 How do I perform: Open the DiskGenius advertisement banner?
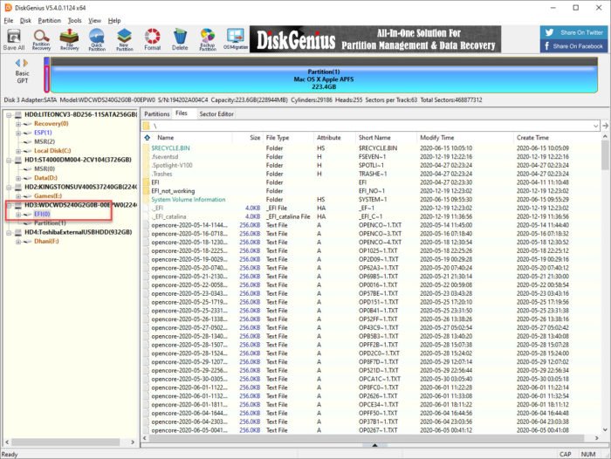[x=375, y=39]
